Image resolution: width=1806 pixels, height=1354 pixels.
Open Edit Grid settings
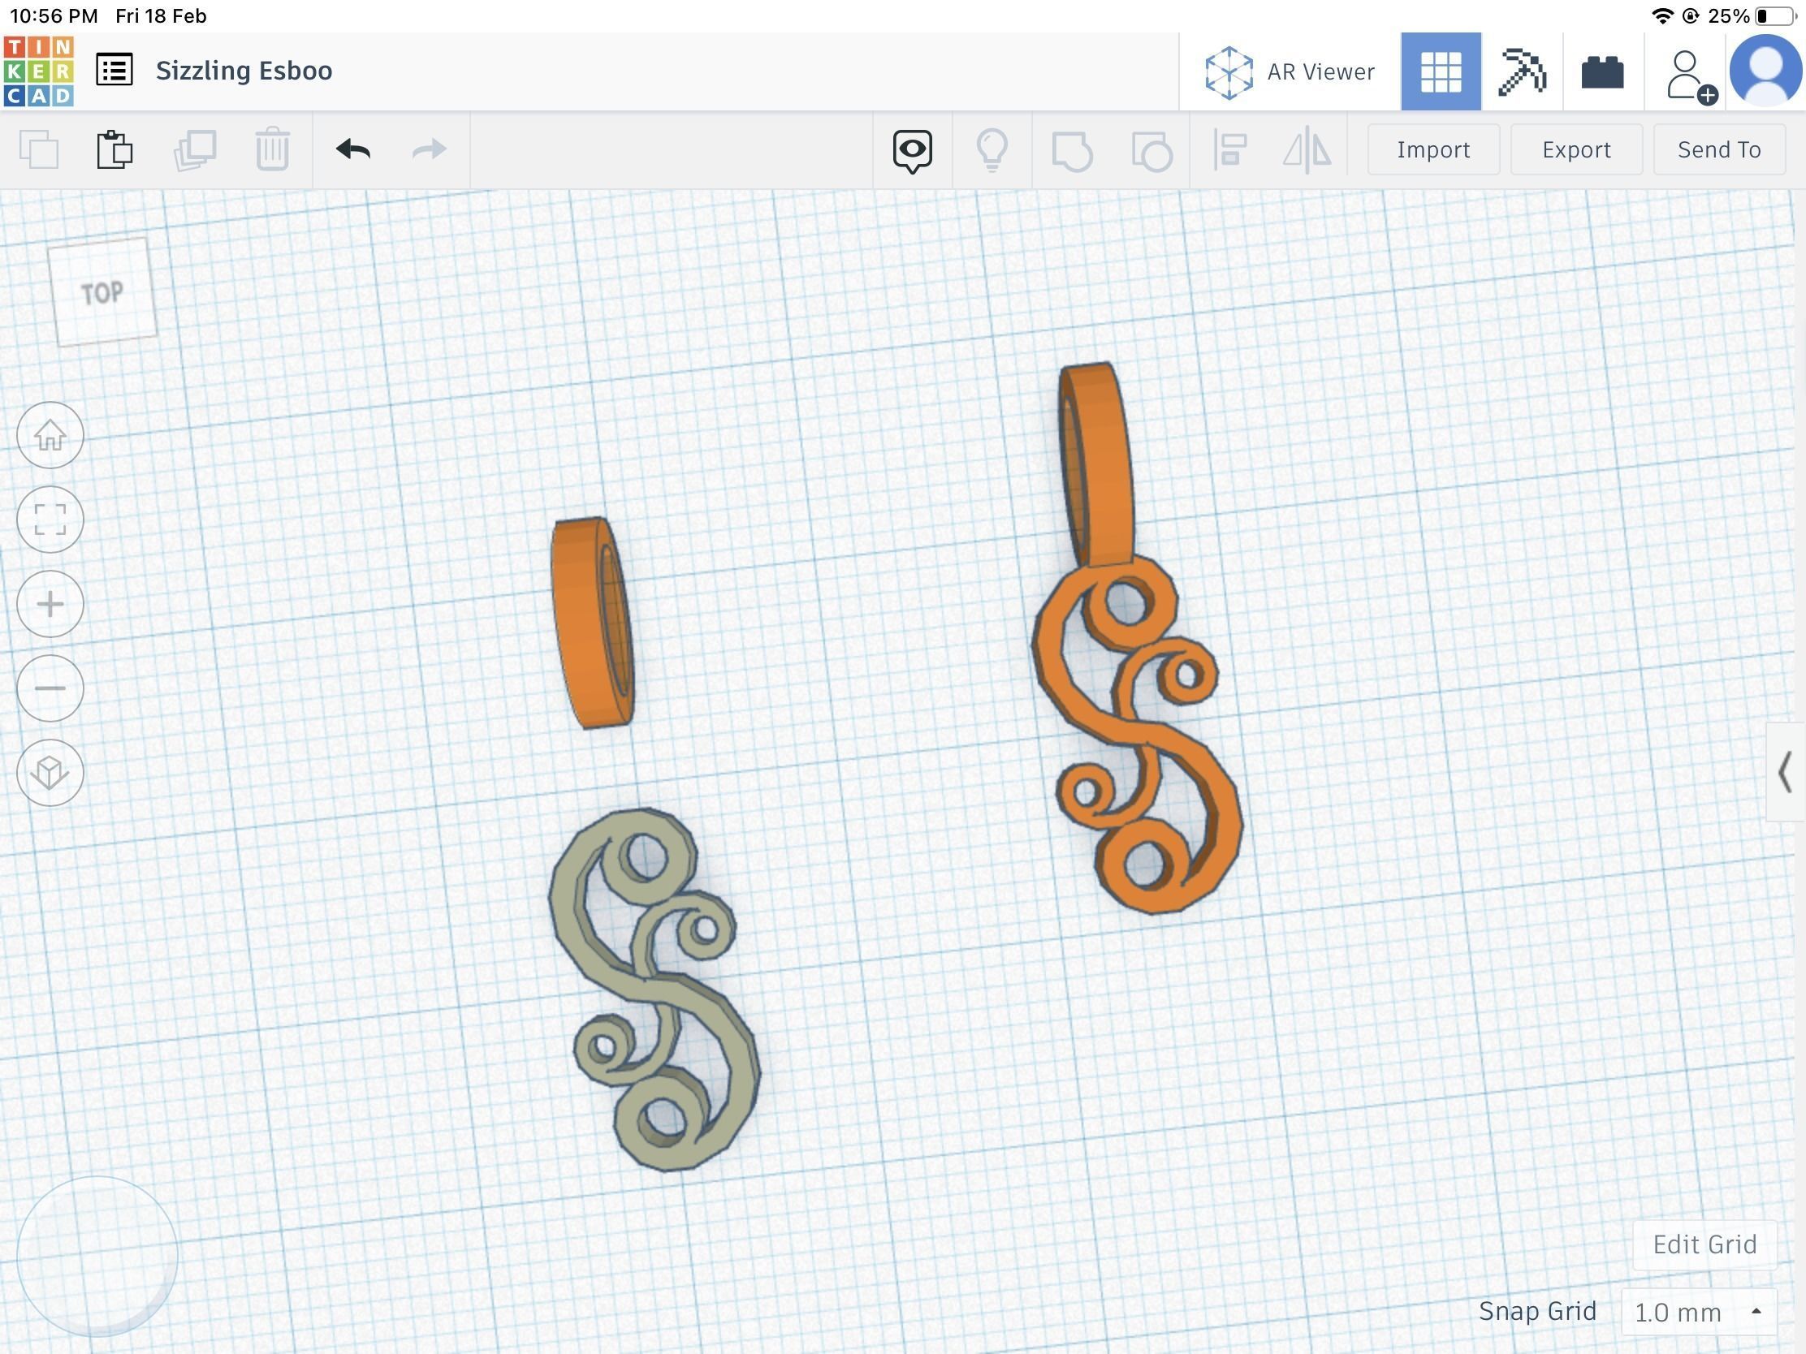[x=1704, y=1244]
